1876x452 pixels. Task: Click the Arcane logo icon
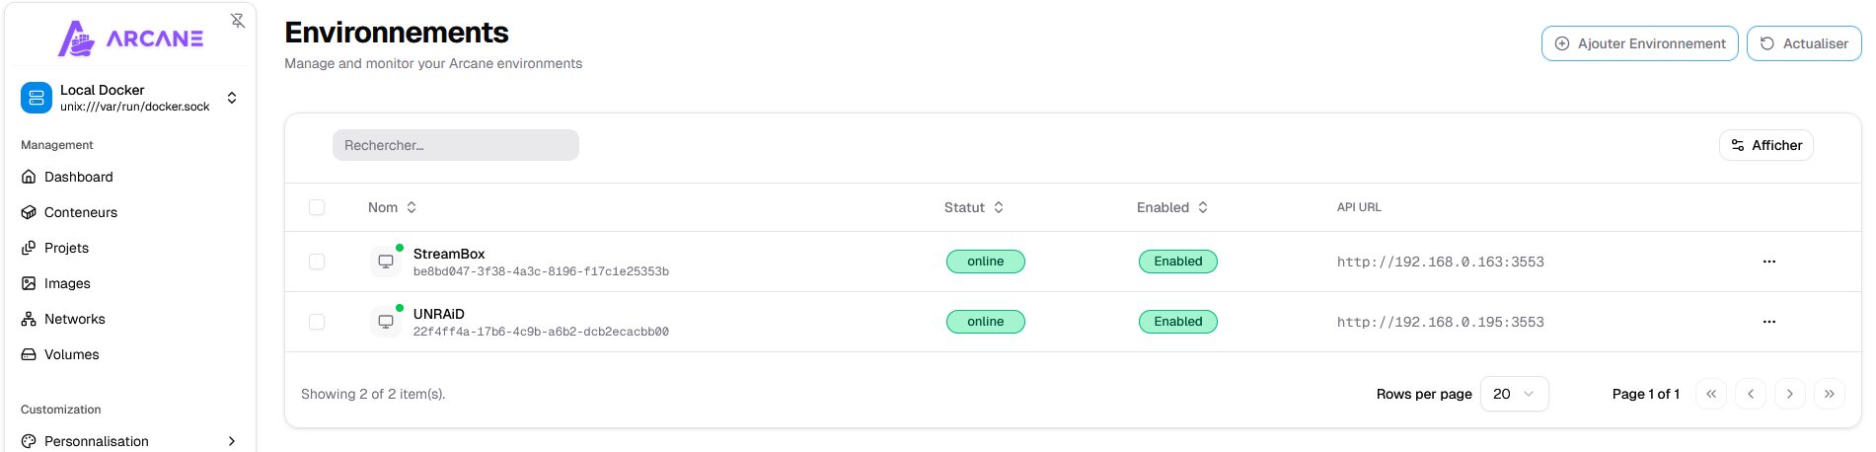tap(77, 38)
